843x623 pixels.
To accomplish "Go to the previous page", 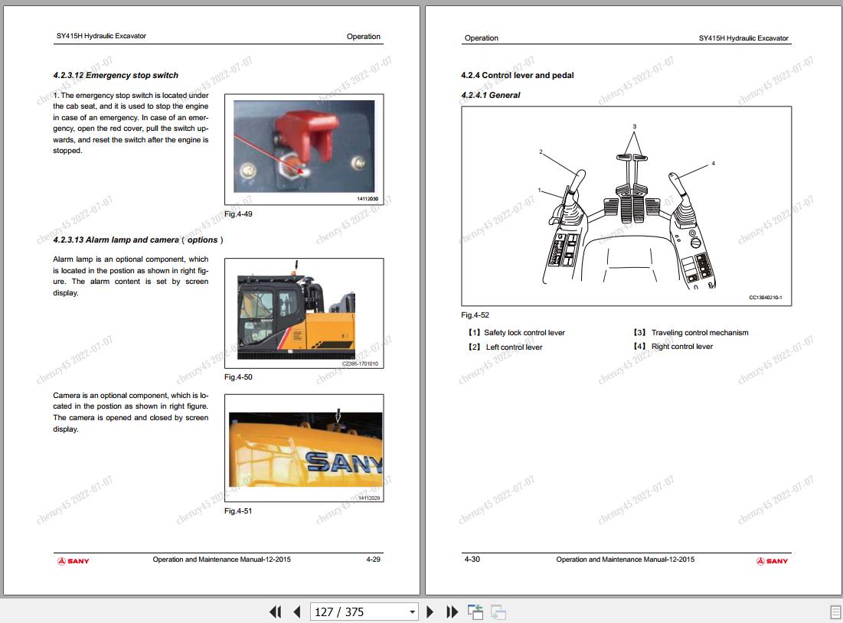I will (297, 612).
